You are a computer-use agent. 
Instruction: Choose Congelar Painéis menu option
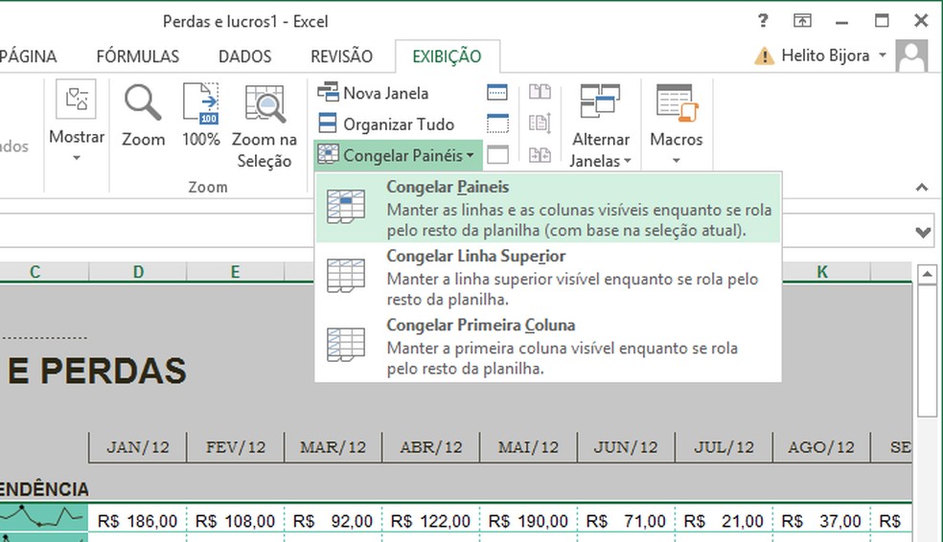[548, 207]
